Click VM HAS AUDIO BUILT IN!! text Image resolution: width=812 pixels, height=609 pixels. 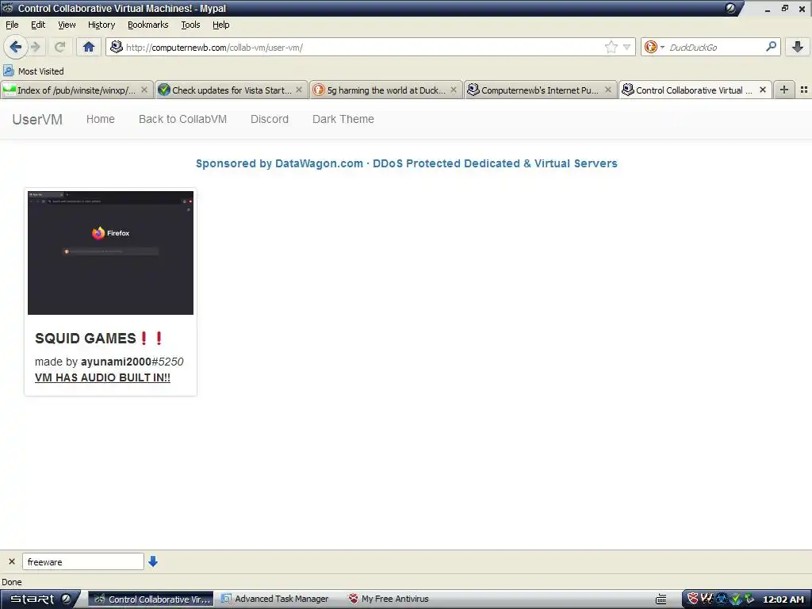[102, 377]
